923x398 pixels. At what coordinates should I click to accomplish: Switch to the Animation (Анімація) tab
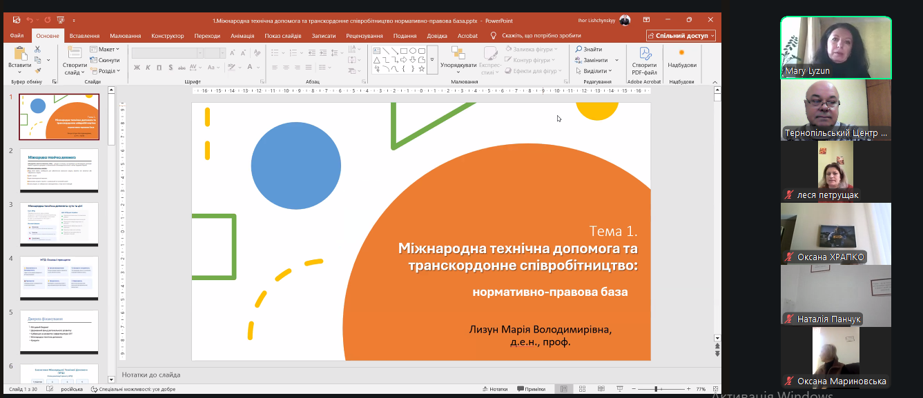click(242, 36)
